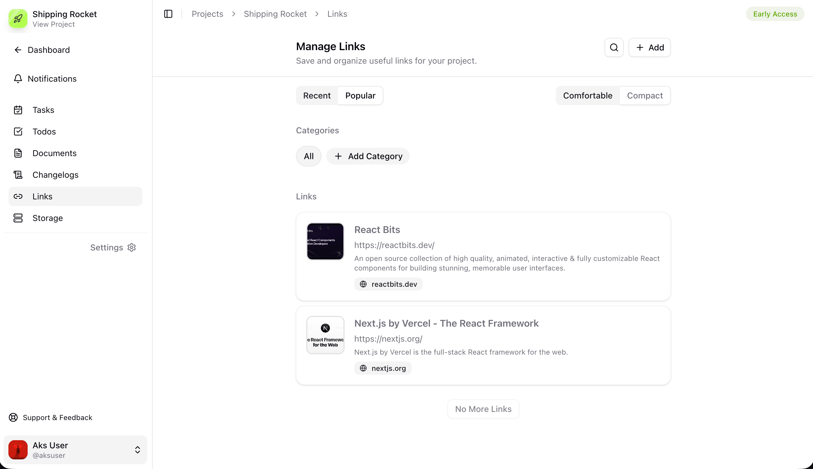Click the Add link button
The image size is (813, 469).
(x=649, y=48)
